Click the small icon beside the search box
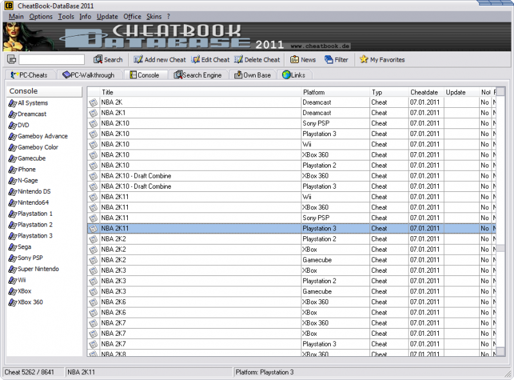This screenshot has height=380, width=514. click(x=12, y=59)
